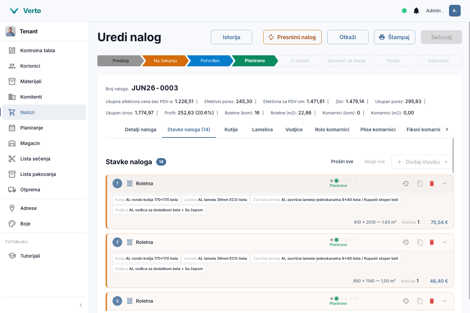Screen dimensions: 470x313
Task: Duplicate item 3 Roletna
Action: pyautogui.click(x=420, y=301)
